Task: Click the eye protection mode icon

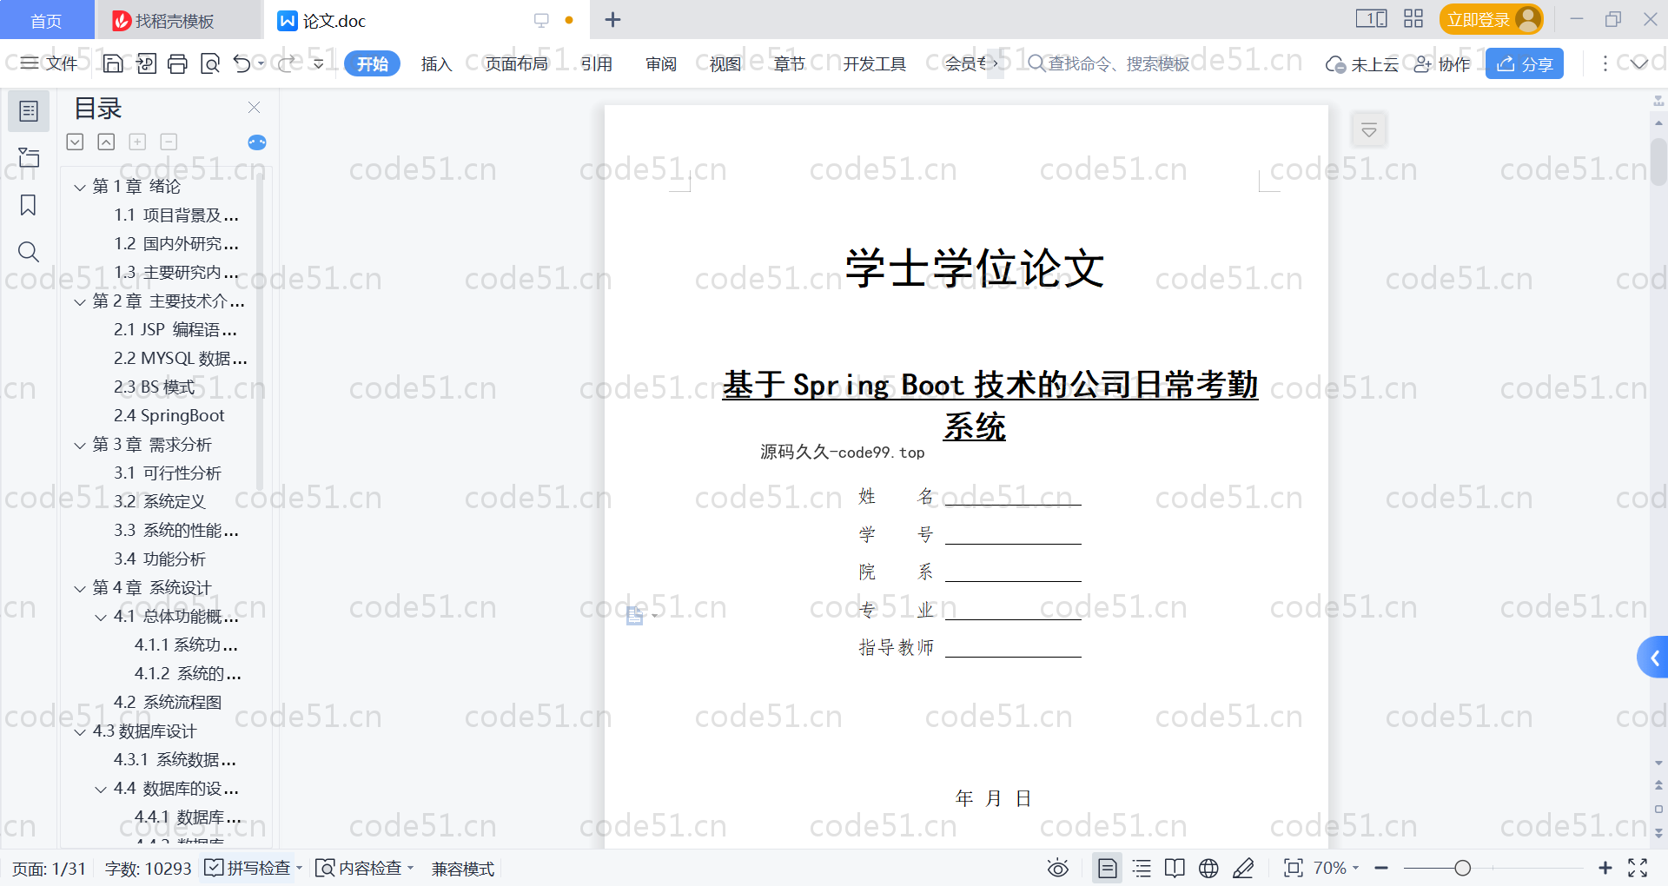Action: (1057, 868)
